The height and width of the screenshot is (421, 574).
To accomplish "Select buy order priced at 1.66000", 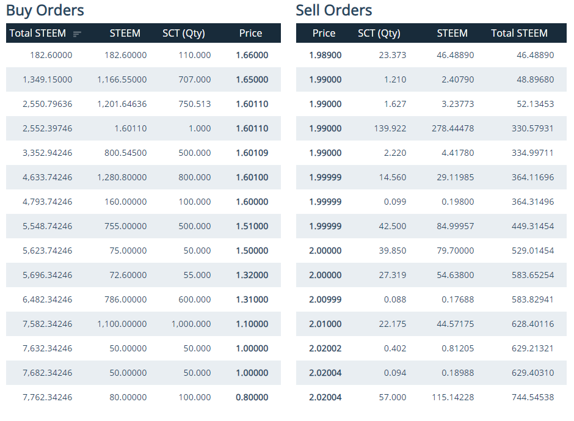I will pos(252,55).
